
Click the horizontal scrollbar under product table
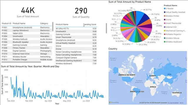(x=21, y=62)
